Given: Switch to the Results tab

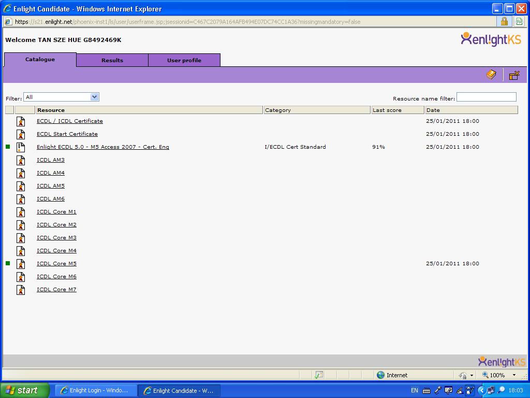Looking at the screenshot, I should click(x=112, y=60).
